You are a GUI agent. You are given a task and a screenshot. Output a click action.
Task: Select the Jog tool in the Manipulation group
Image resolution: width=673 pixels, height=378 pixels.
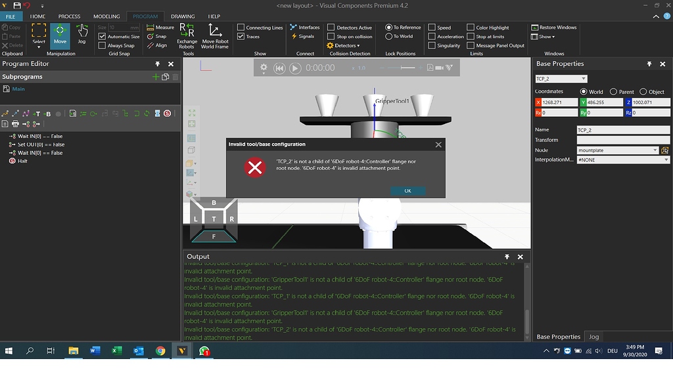[81, 33]
